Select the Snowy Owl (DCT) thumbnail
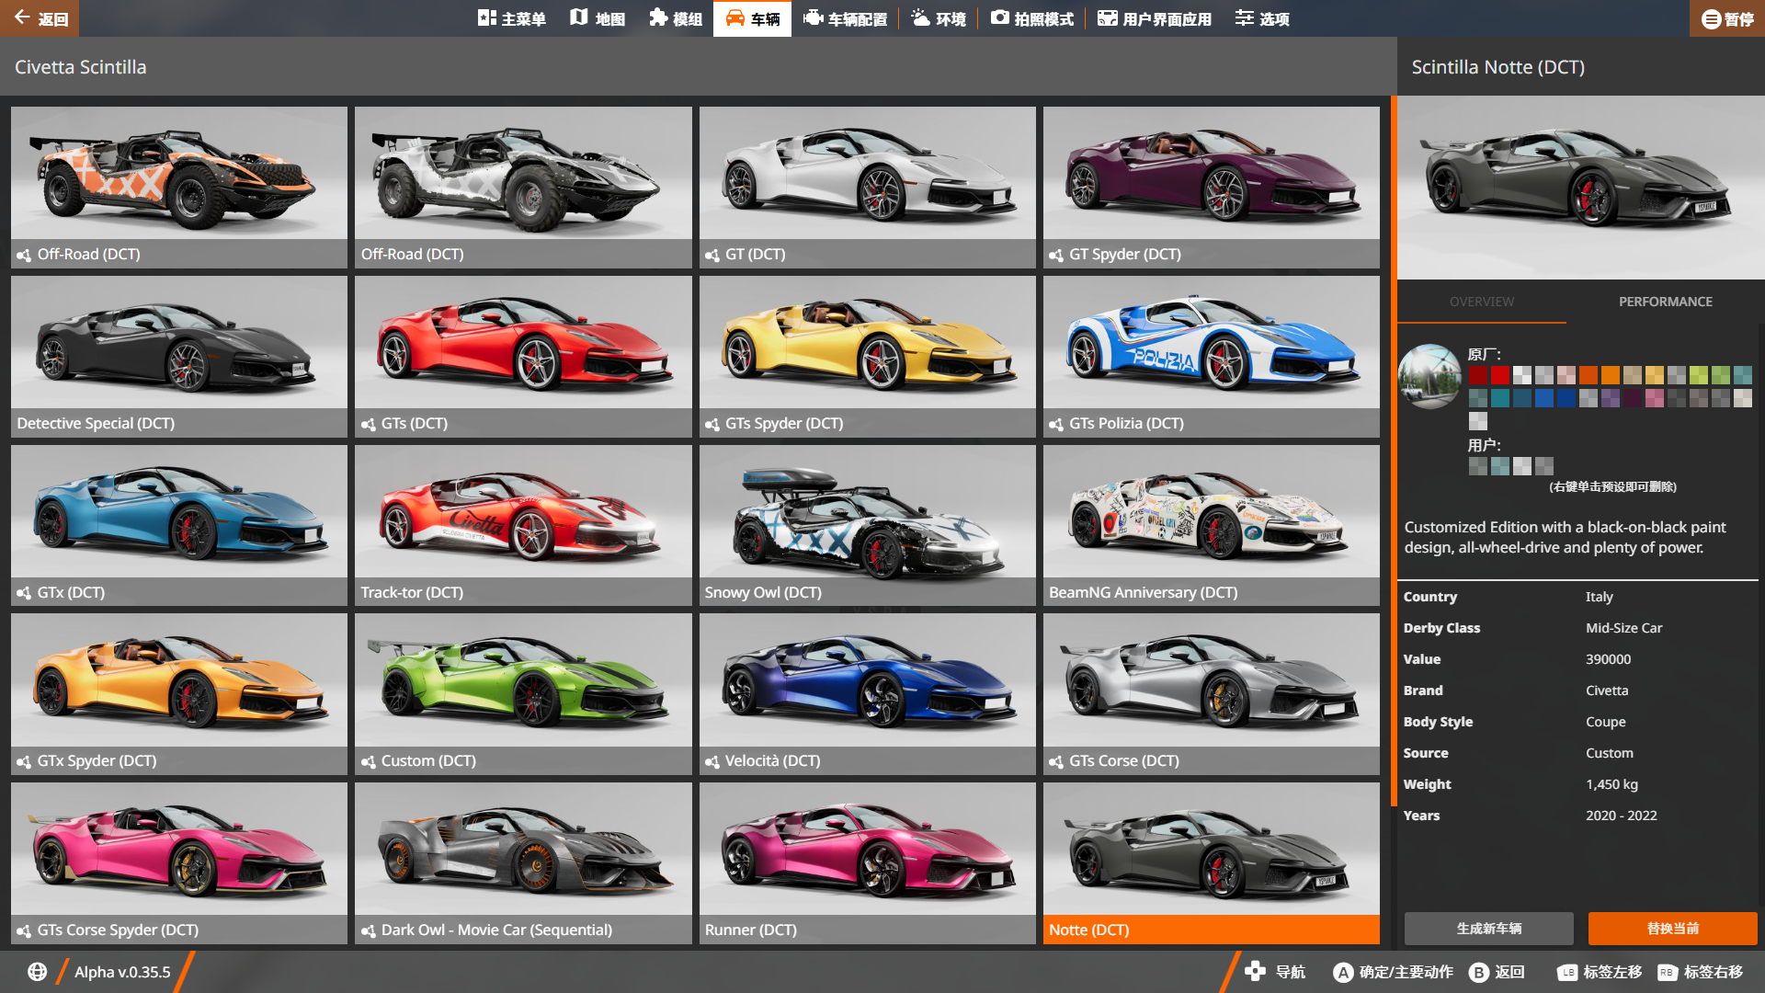This screenshot has height=993, width=1765. click(867, 526)
